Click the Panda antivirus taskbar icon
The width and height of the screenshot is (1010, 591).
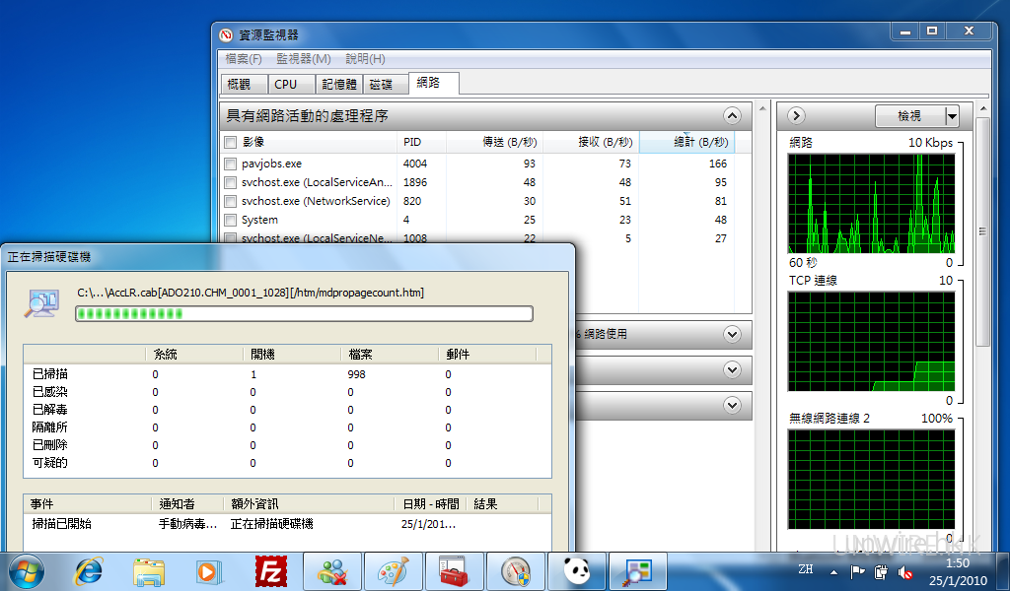click(575, 571)
